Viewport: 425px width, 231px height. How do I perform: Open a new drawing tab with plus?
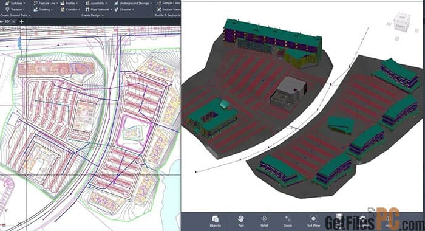click(22, 21)
